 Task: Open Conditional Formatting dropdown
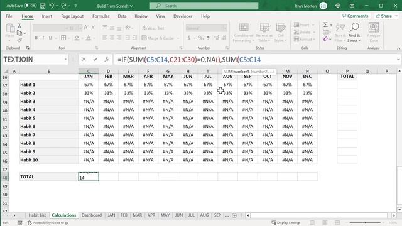pyautogui.click(x=244, y=33)
